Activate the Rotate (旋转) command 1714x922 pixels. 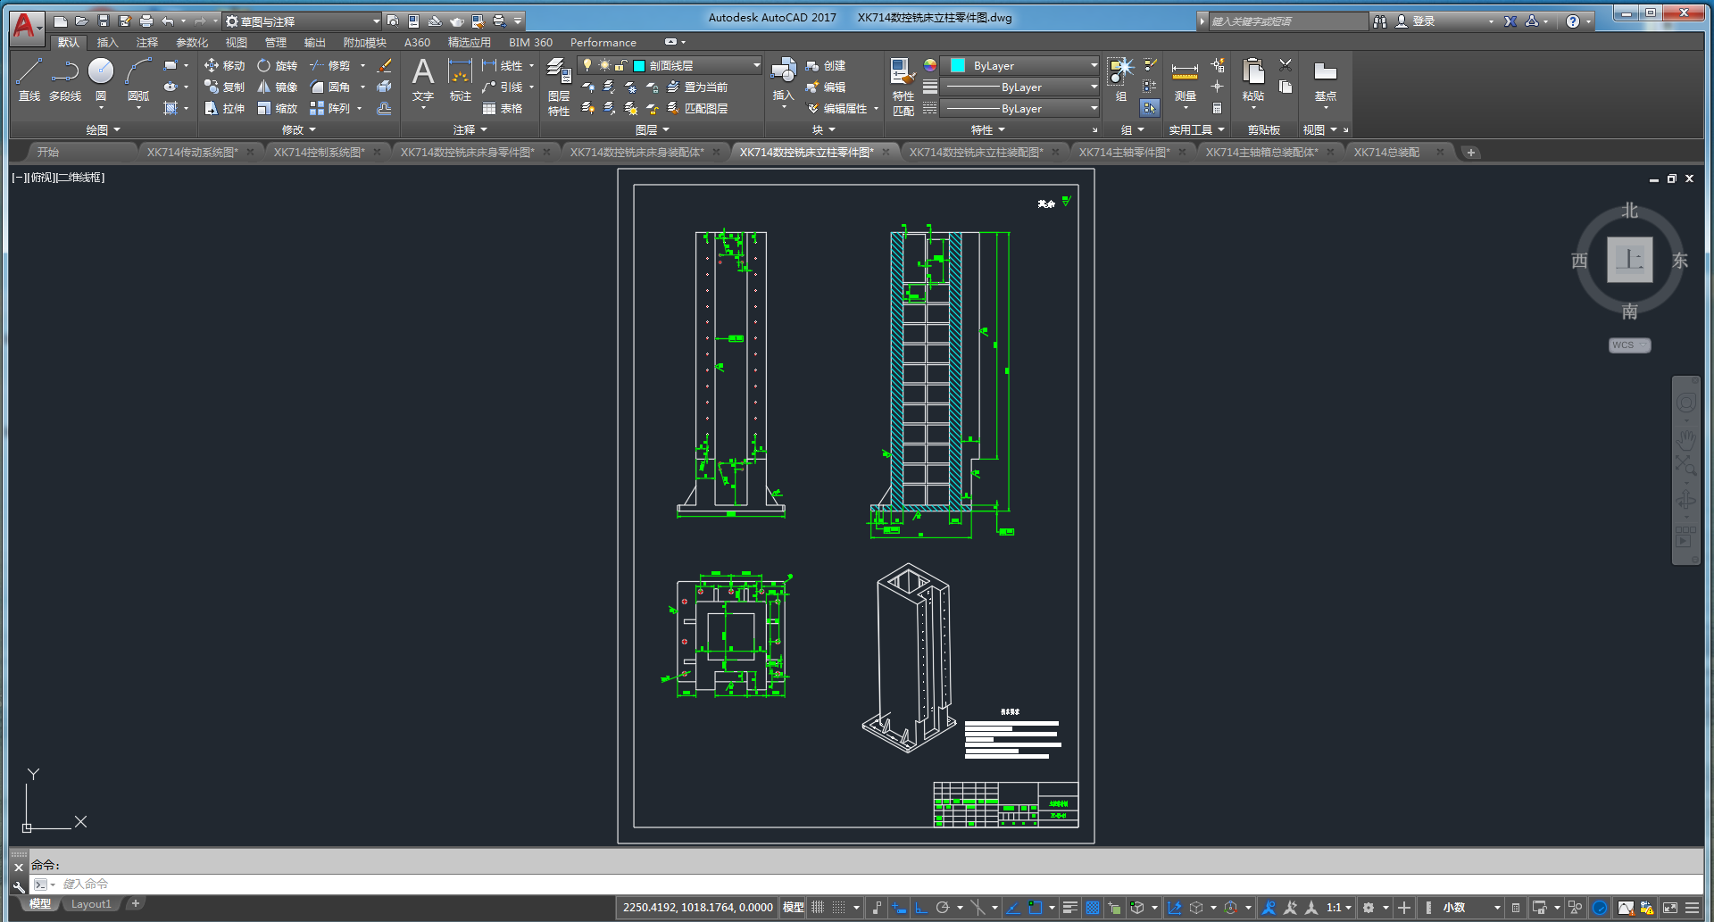pos(277,65)
